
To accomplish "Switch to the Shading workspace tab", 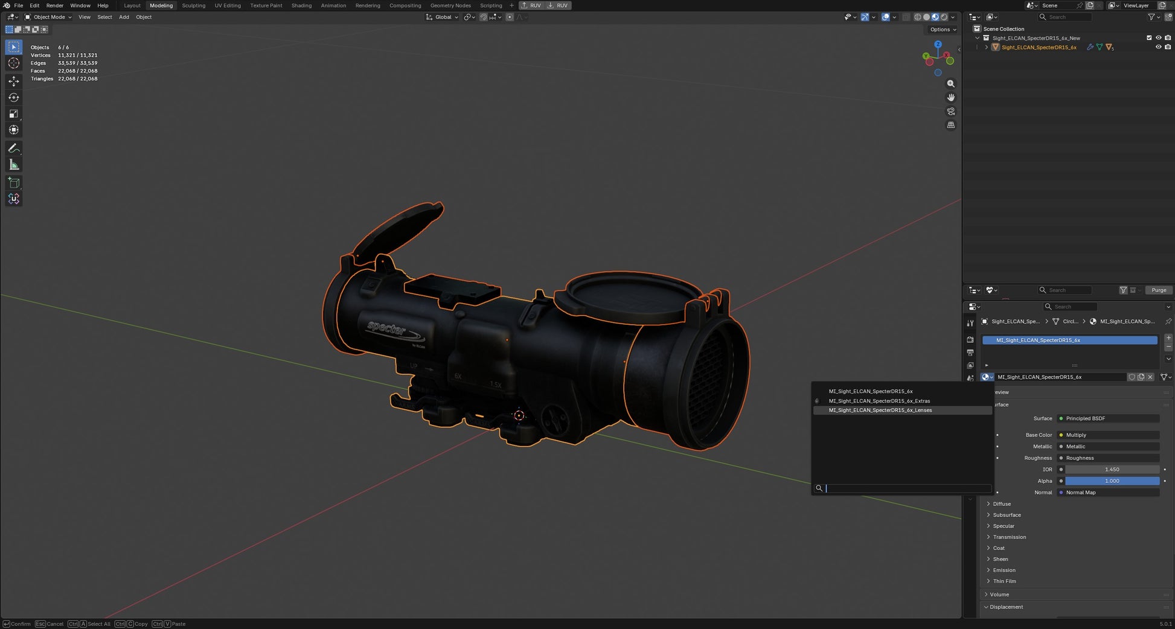I will point(301,5).
